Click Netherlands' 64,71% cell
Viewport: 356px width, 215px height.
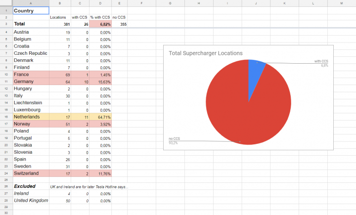coord(100,117)
